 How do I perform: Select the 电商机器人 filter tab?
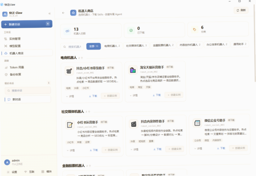pyautogui.click(x=112, y=46)
